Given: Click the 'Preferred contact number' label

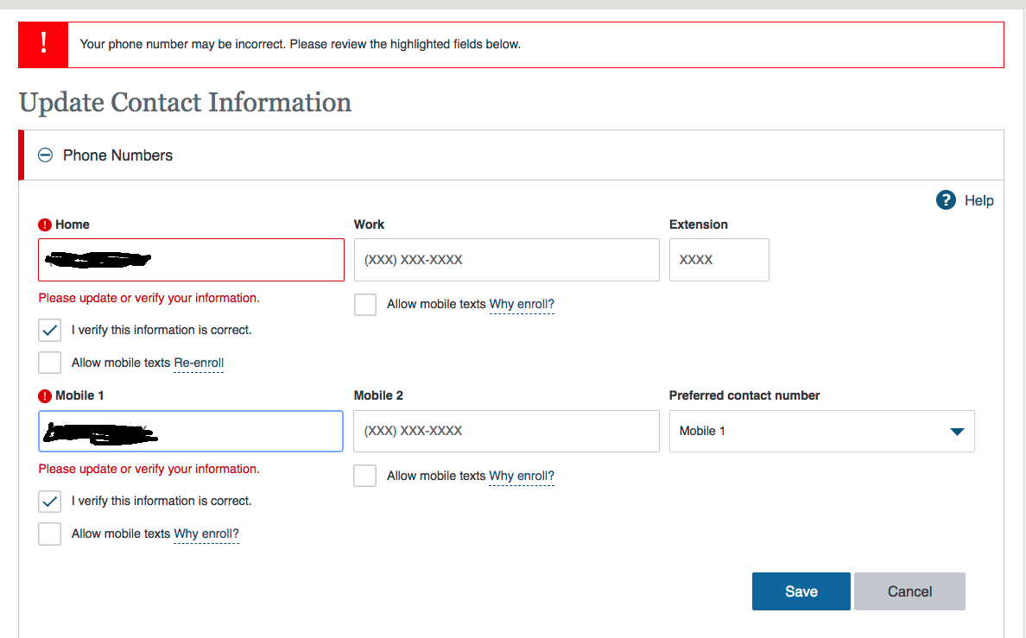Looking at the screenshot, I should [x=744, y=396].
